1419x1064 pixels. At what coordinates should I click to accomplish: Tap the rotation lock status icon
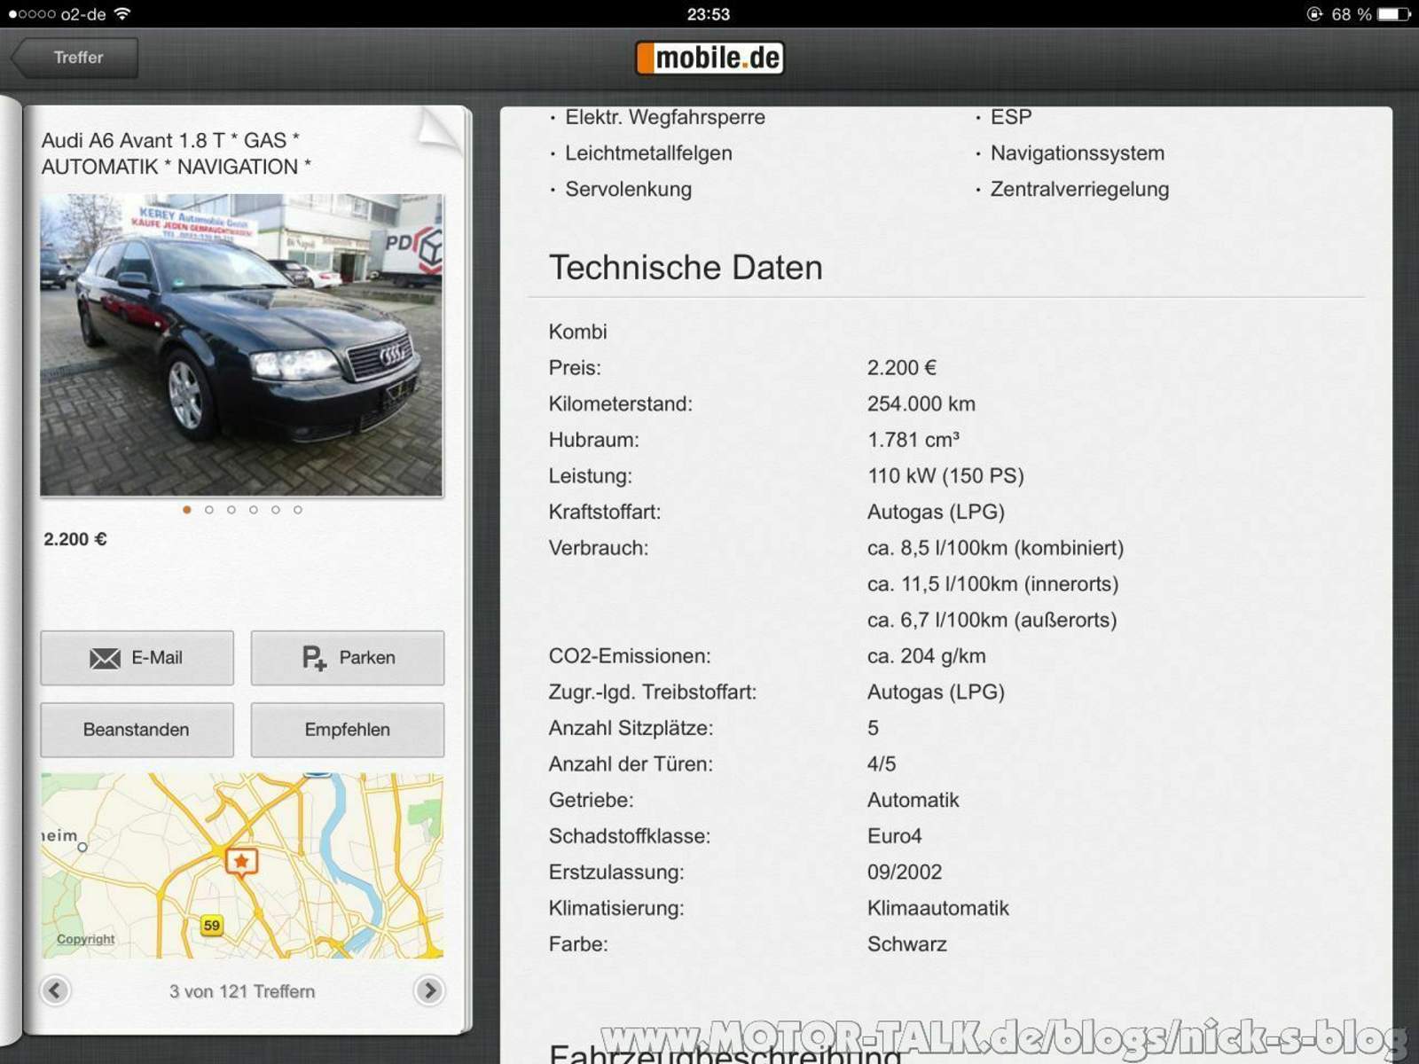(x=1314, y=14)
